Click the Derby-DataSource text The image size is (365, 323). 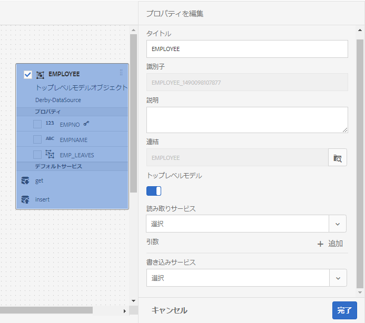coord(58,100)
